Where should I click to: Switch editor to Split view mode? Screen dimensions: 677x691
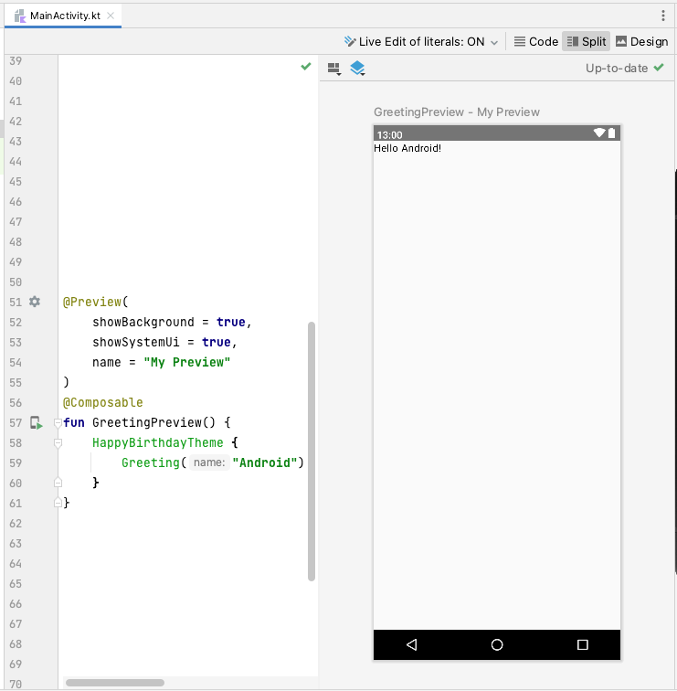587,41
